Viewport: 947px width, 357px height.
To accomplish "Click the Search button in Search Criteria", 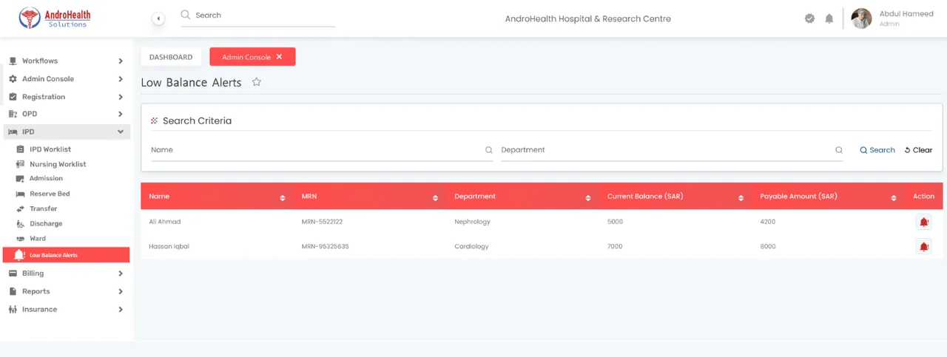I will pyautogui.click(x=877, y=150).
